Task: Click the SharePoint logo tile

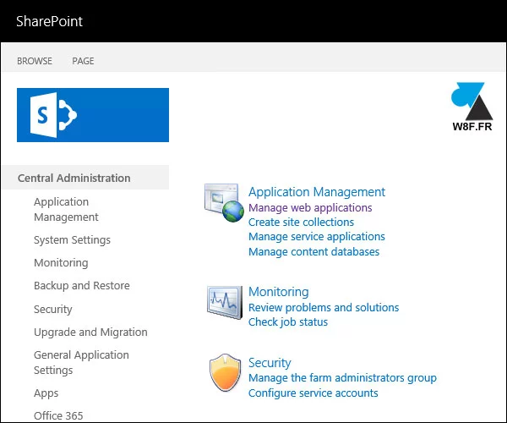Action: [93, 115]
